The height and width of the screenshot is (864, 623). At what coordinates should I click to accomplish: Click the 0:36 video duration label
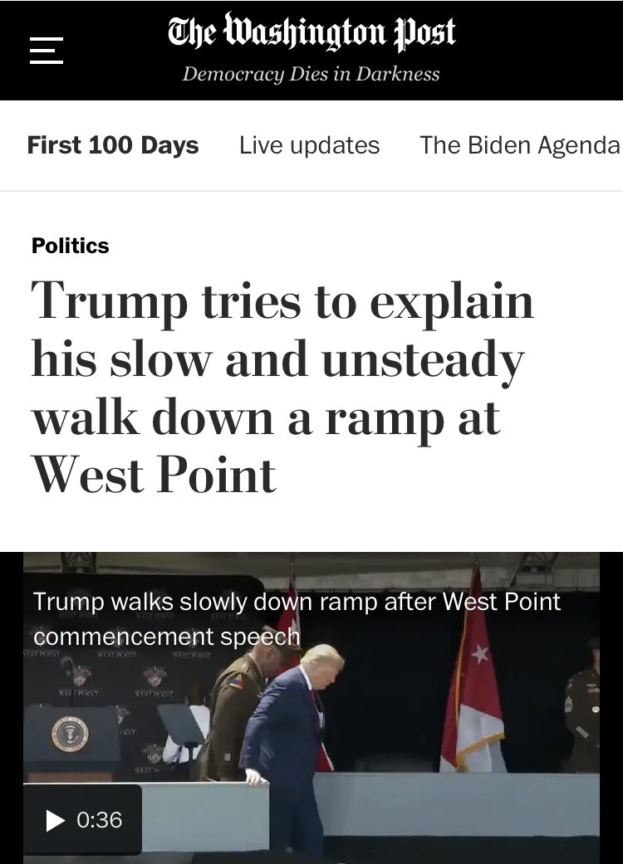point(99,820)
